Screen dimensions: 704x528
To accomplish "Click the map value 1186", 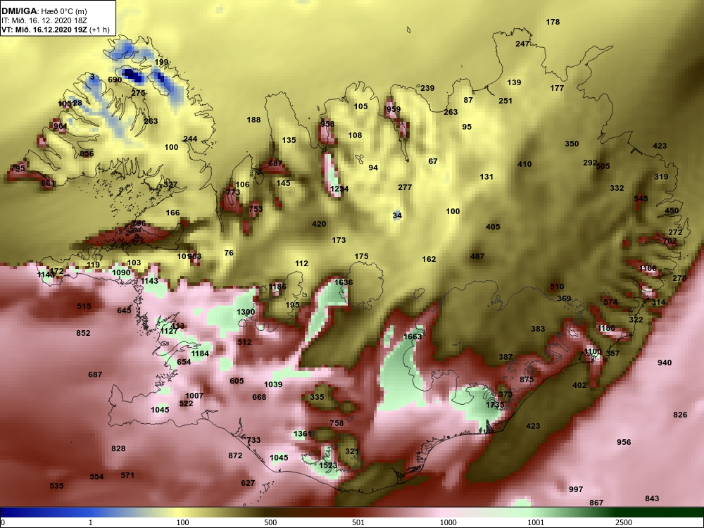I will click(x=277, y=287).
